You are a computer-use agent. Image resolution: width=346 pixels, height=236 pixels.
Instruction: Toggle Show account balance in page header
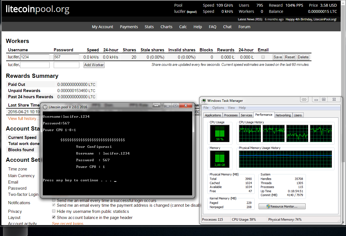tap(54, 217)
